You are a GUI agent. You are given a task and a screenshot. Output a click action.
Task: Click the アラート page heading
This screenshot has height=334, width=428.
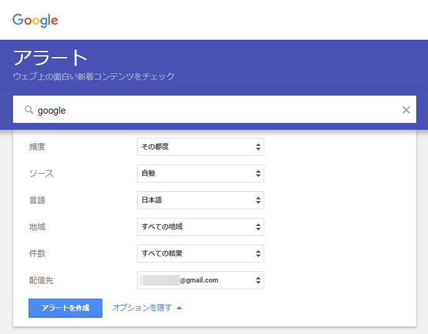pyautogui.click(x=51, y=58)
